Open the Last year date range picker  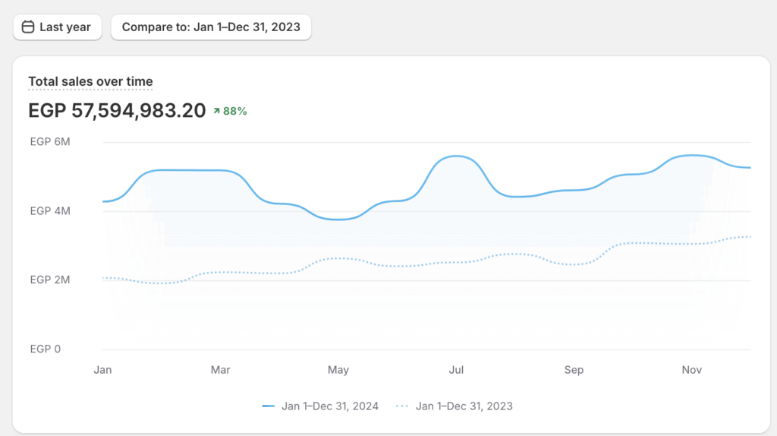coord(57,27)
